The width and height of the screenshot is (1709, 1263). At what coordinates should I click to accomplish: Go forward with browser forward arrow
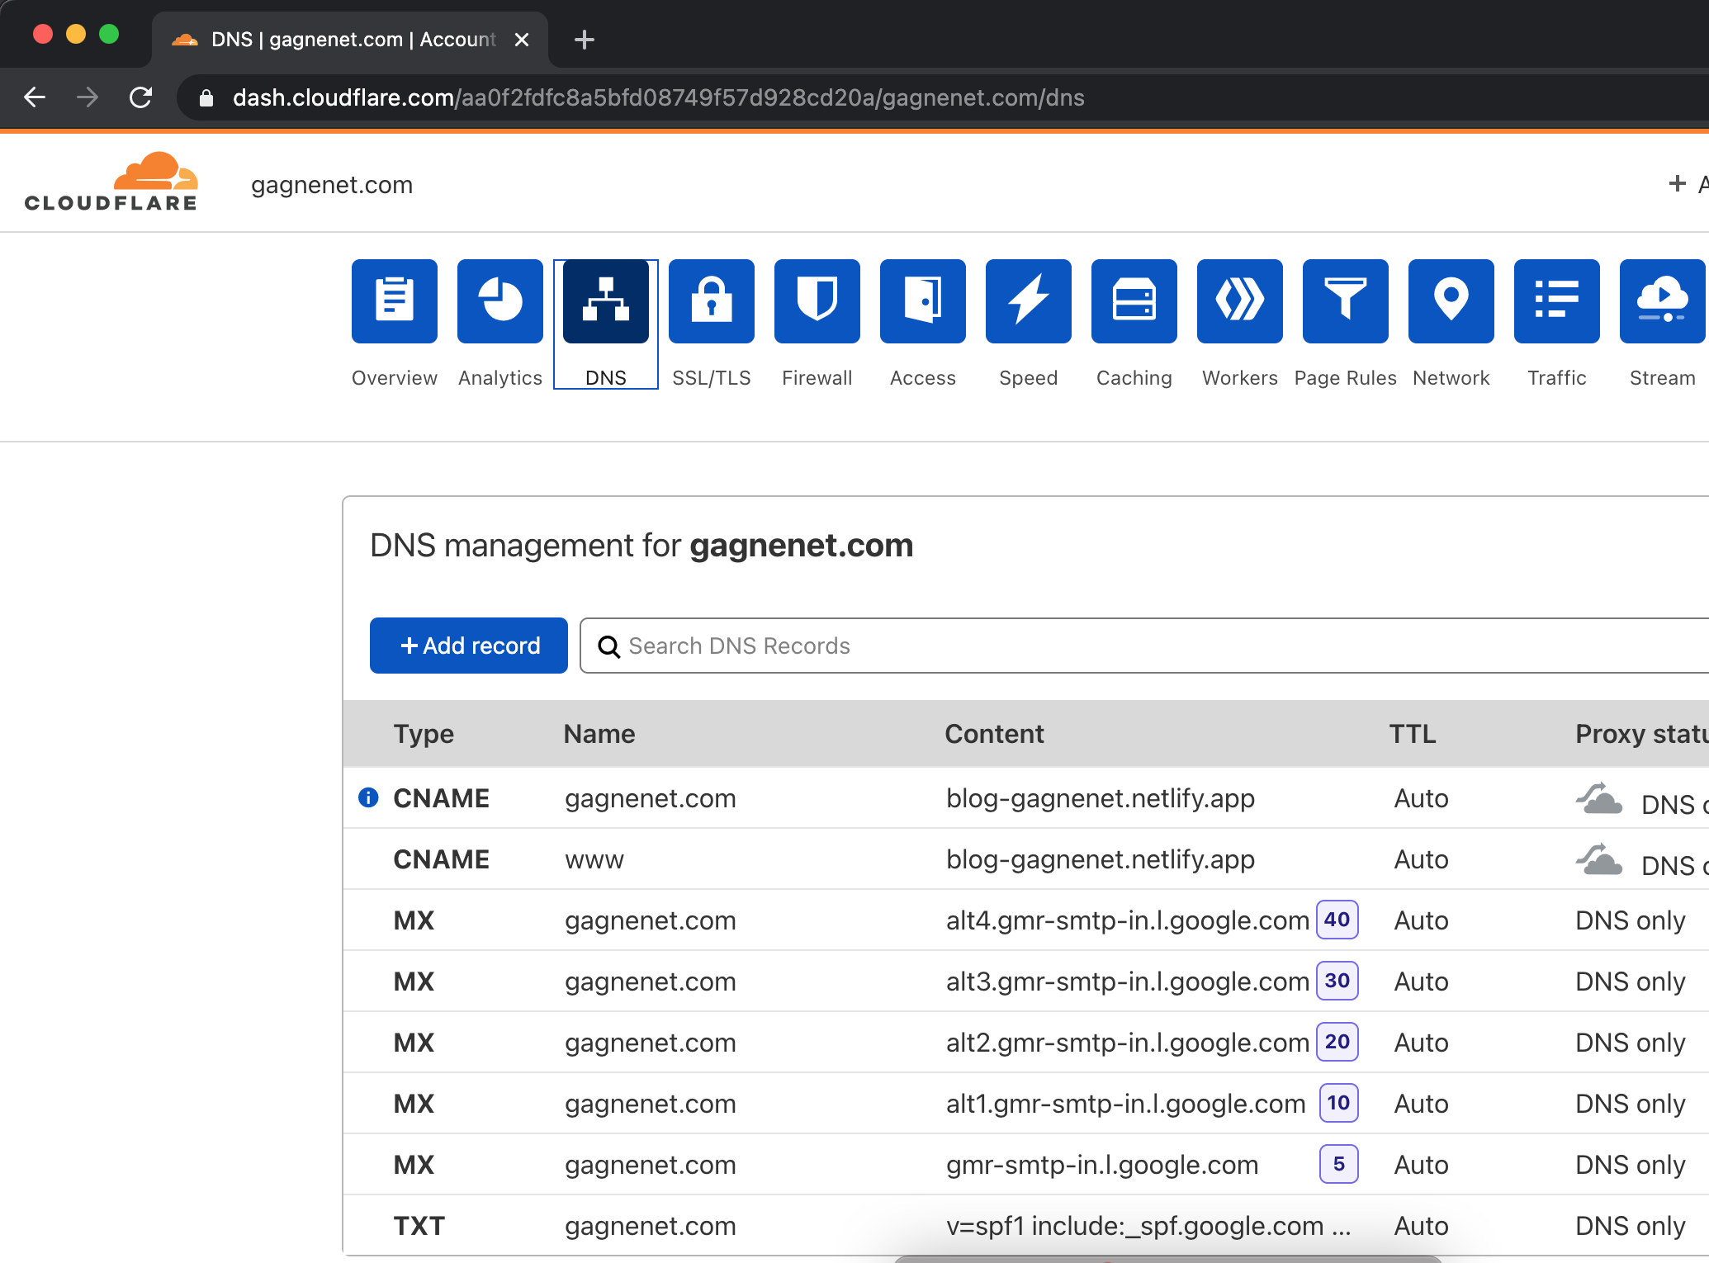pyautogui.click(x=88, y=97)
